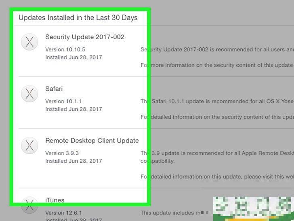Select the iTunes update title
This screenshot has width=294, height=221.
tap(55, 200)
